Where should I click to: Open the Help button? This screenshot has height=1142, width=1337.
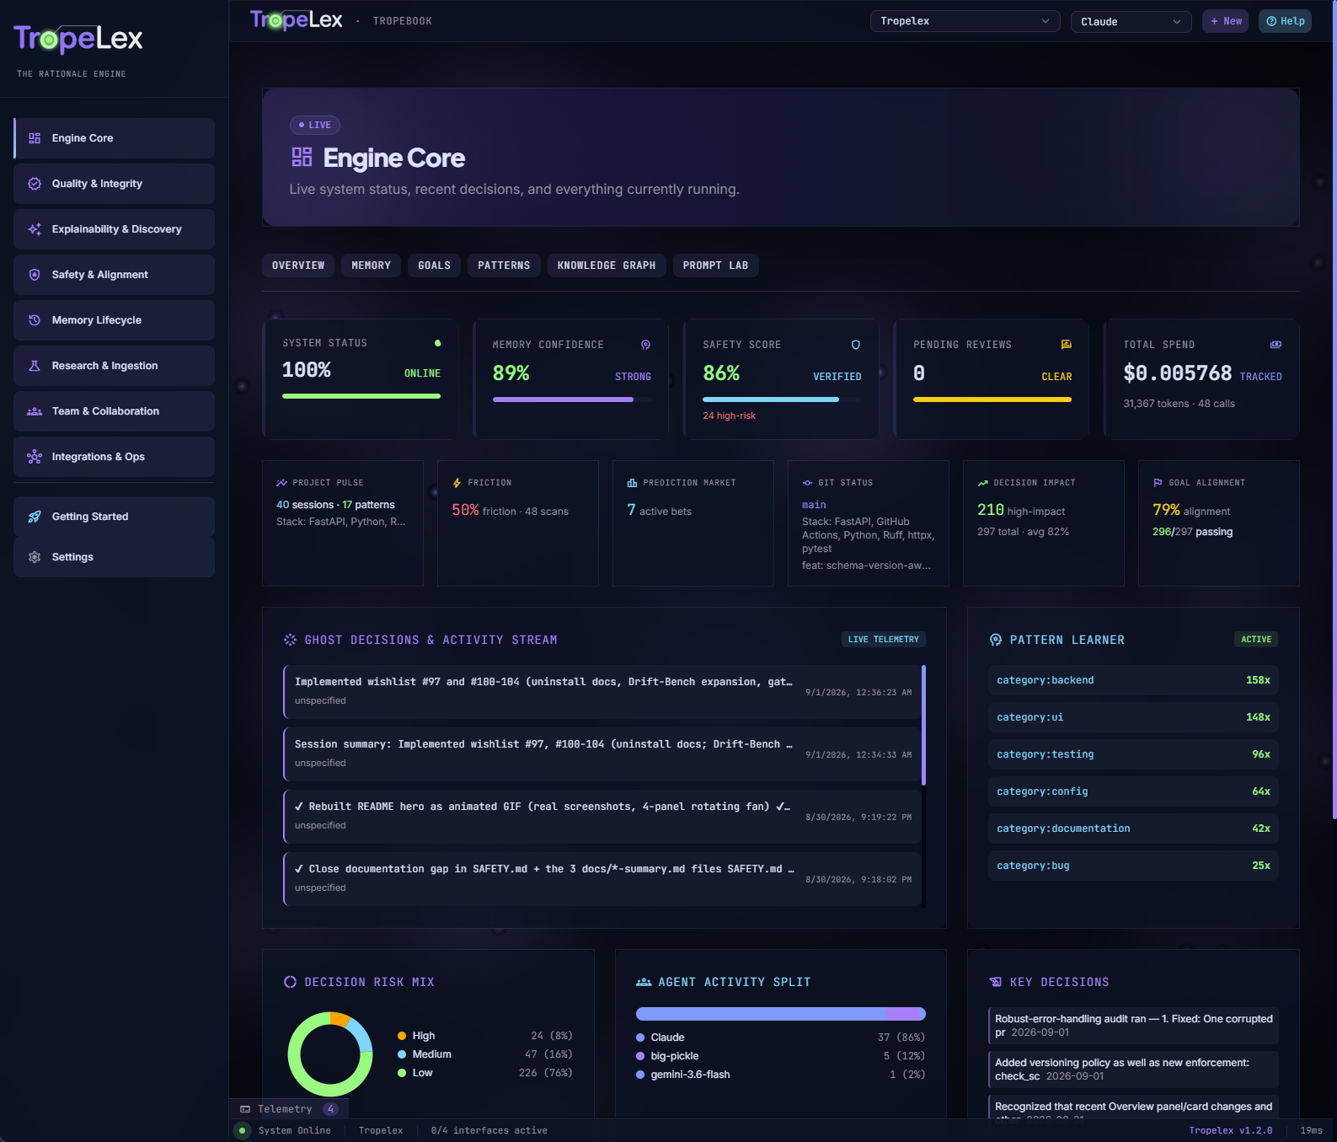1285,21
